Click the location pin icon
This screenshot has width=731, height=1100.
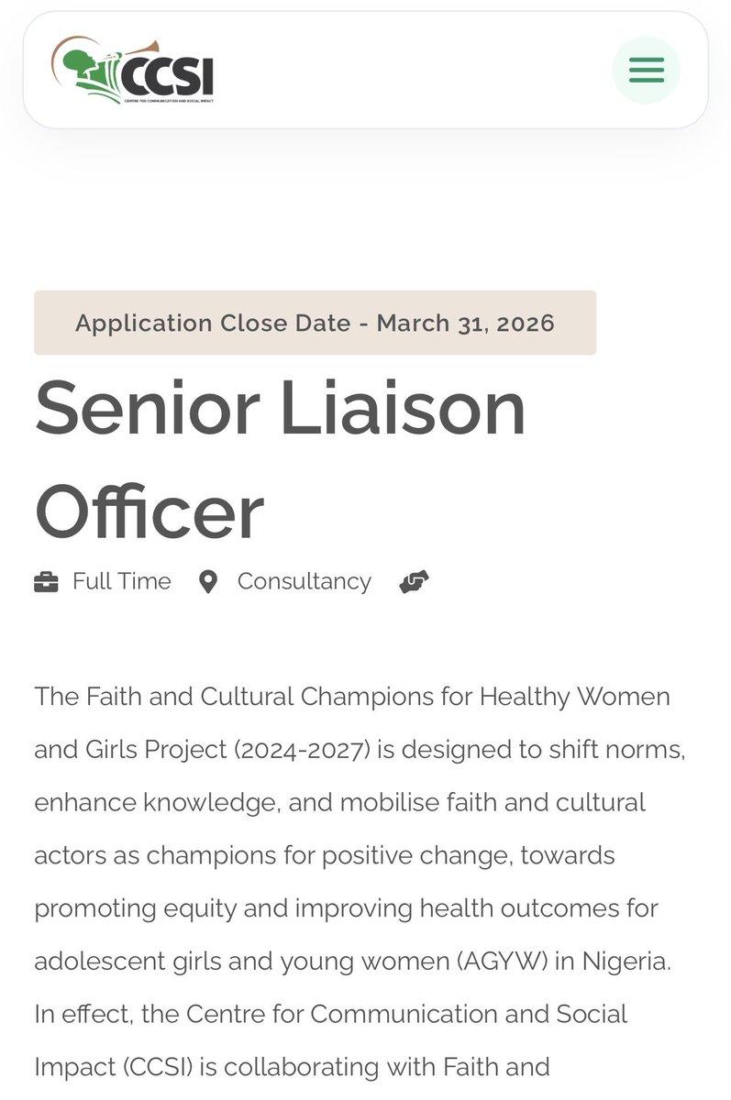click(x=208, y=582)
